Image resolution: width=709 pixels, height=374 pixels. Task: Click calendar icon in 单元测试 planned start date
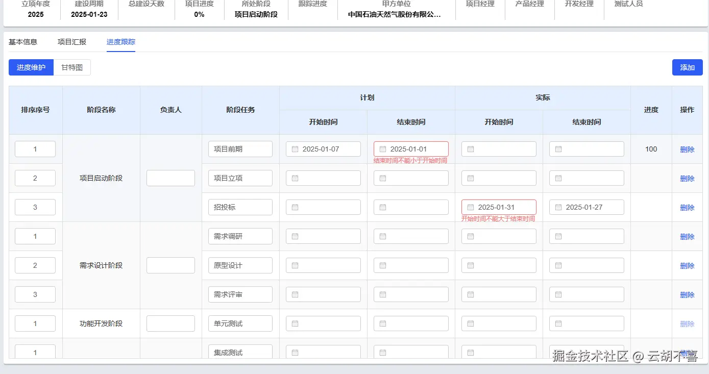click(x=295, y=323)
